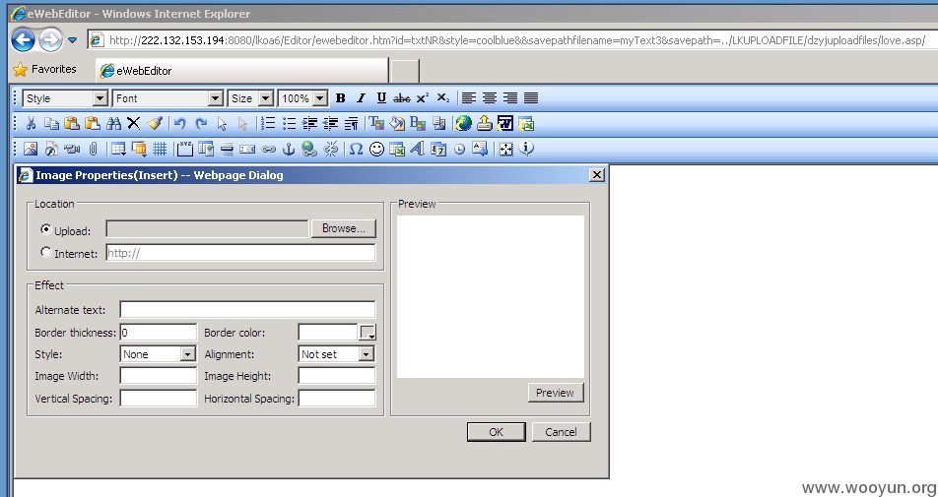The image size is (938, 497).
Task: Insert a bulleted list
Action: click(289, 124)
